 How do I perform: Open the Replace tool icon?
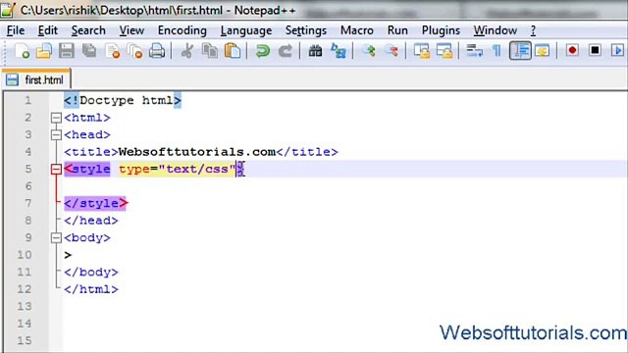[338, 51]
